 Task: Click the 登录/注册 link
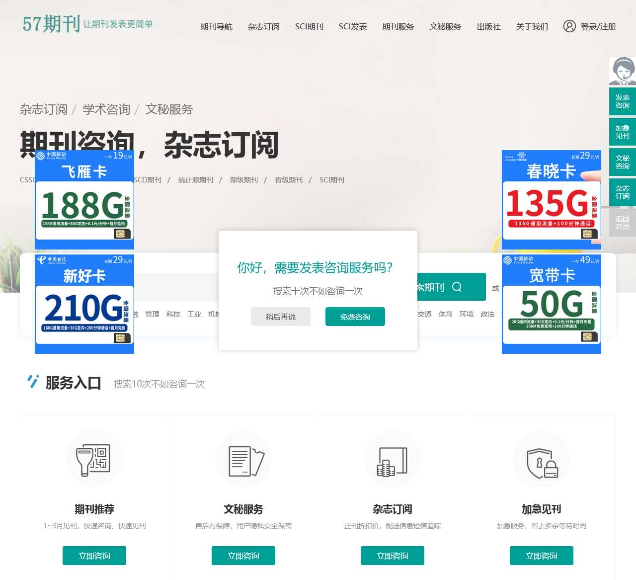598,26
